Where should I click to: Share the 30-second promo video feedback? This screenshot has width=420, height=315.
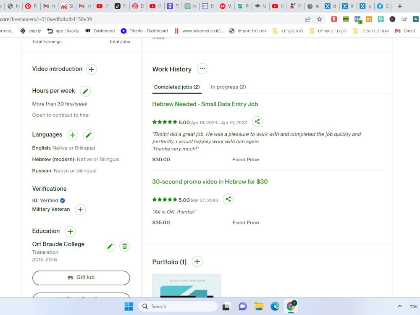pyautogui.click(x=228, y=199)
